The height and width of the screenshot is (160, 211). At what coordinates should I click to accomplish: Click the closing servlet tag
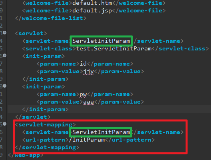coord(33,117)
